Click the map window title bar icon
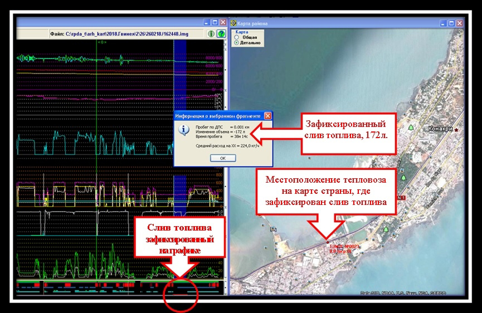482x313 pixels. (233, 23)
